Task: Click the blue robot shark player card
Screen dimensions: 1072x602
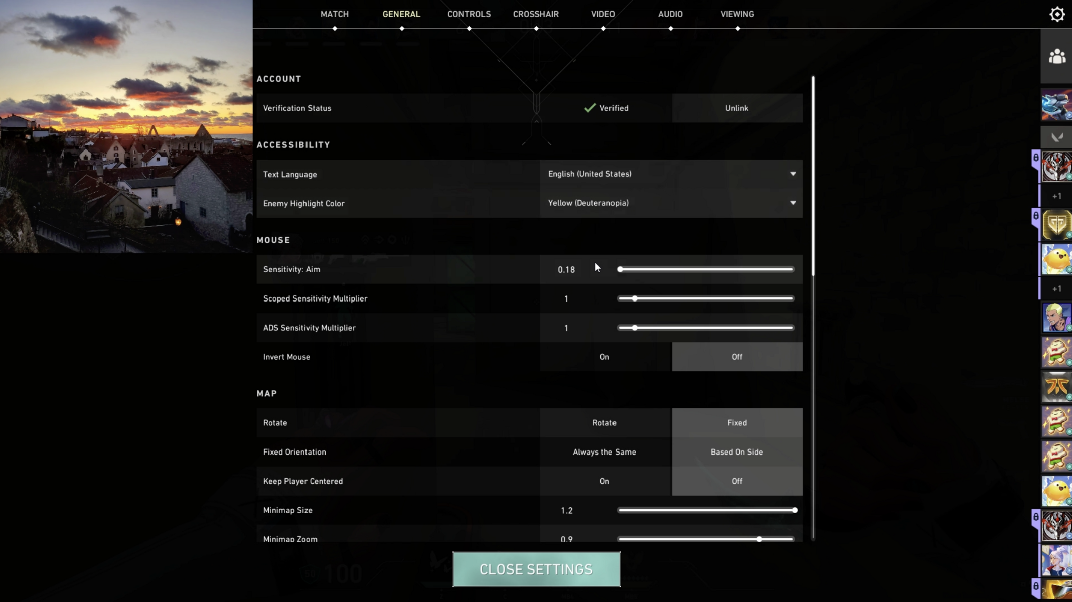Action: [x=1056, y=105]
